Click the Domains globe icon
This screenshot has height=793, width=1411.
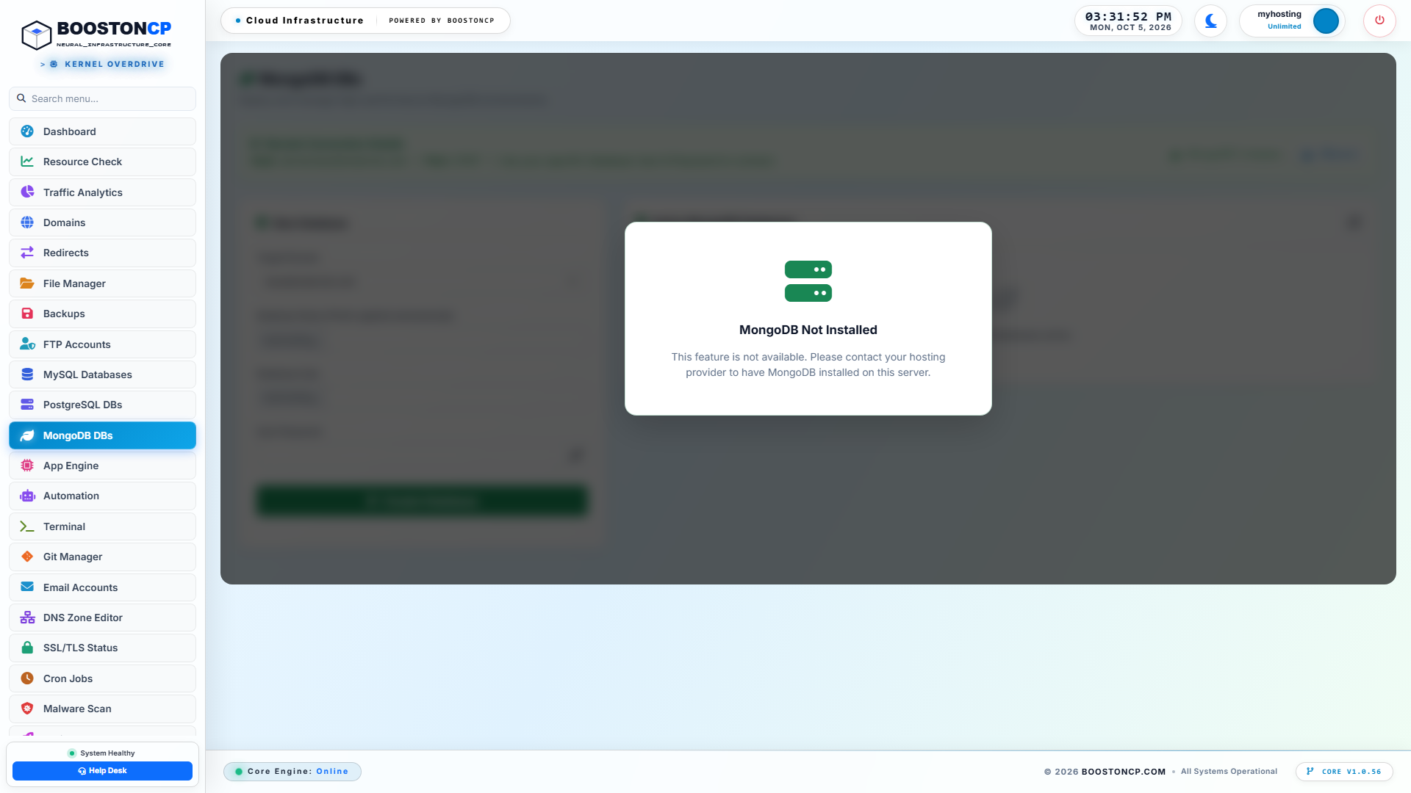coord(27,222)
